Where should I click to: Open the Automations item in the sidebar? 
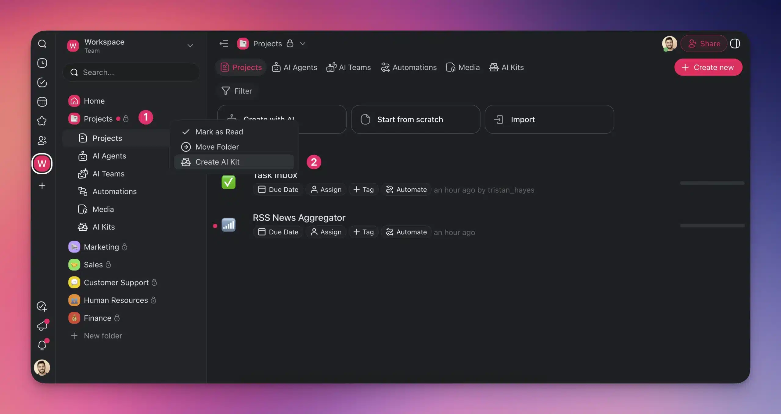[x=114, y=191]
